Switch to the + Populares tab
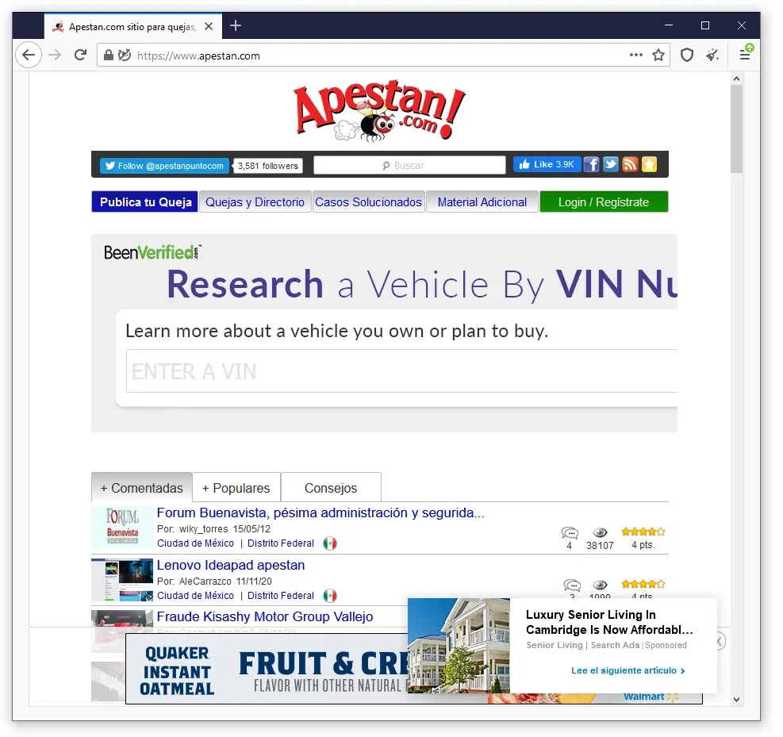The width and height of the screenshot is (783, 737). 236,488
